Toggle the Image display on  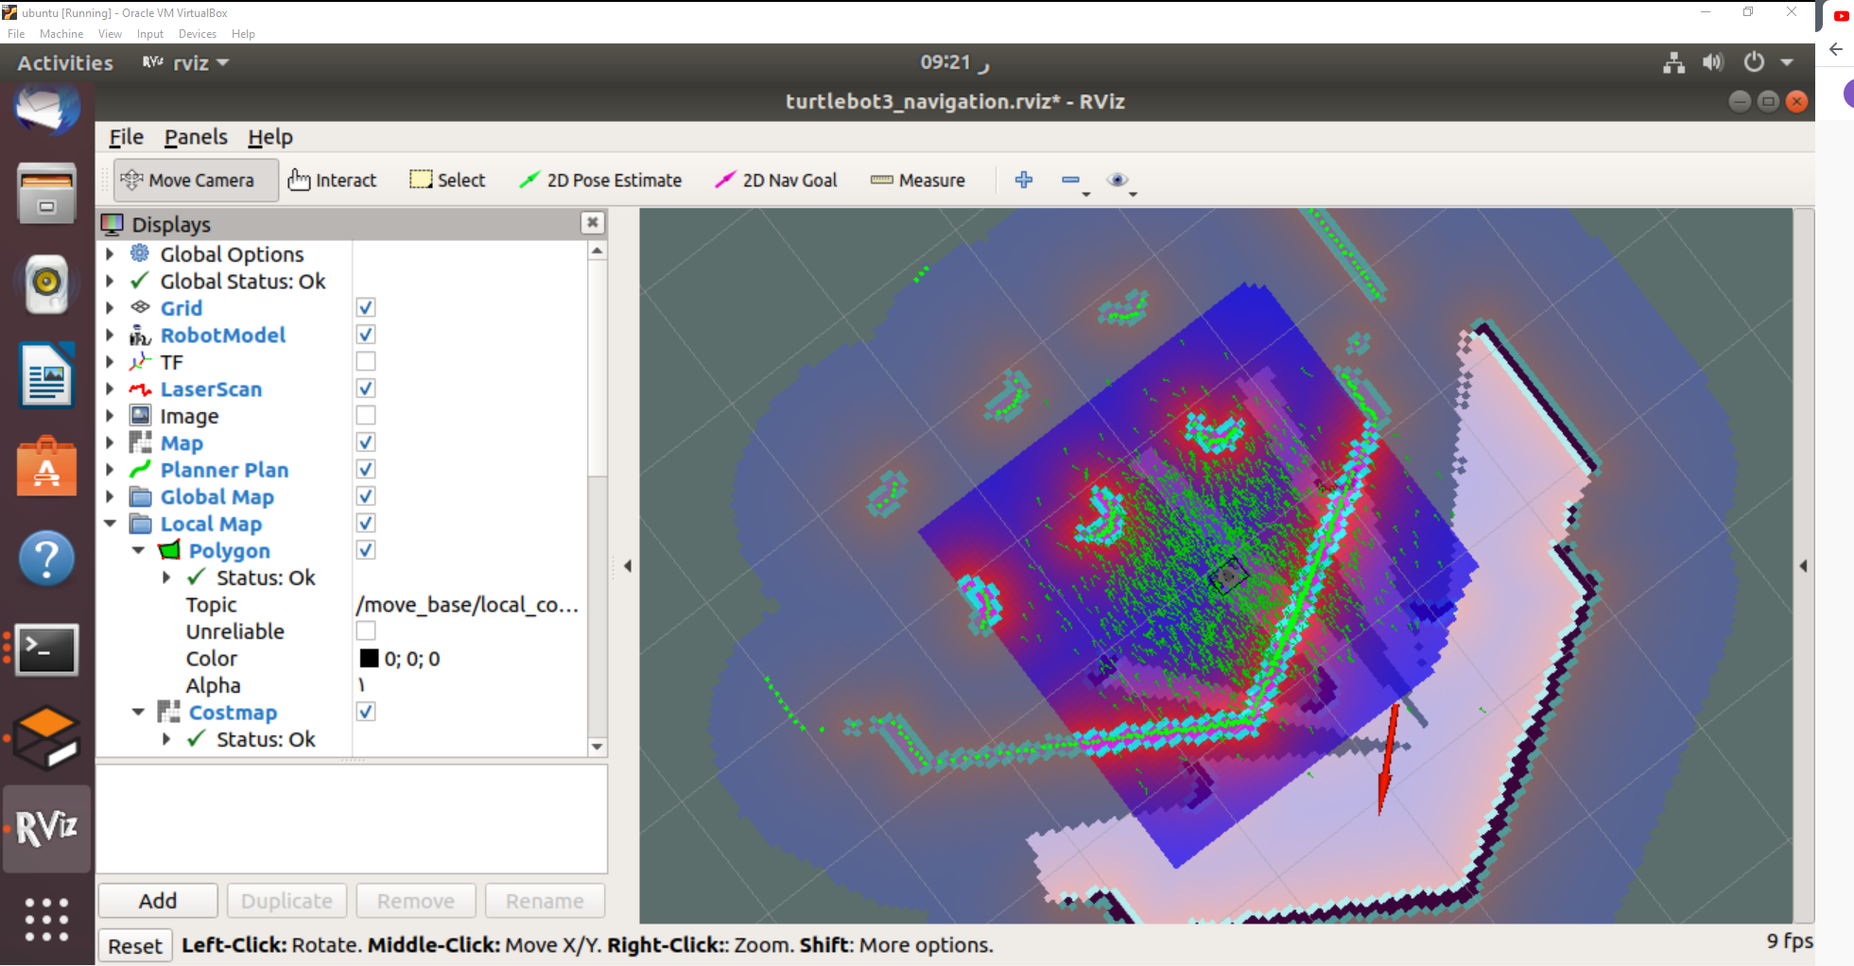[366, 414]
